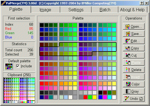Toggle the Include default palette checkbox
This screenshot has height=106, width=150.
pyautogui.click(x=18, y=66)
